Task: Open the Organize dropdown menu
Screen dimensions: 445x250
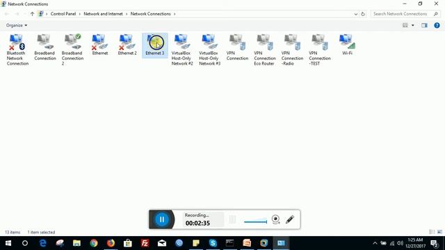Action: click(17, 25)
